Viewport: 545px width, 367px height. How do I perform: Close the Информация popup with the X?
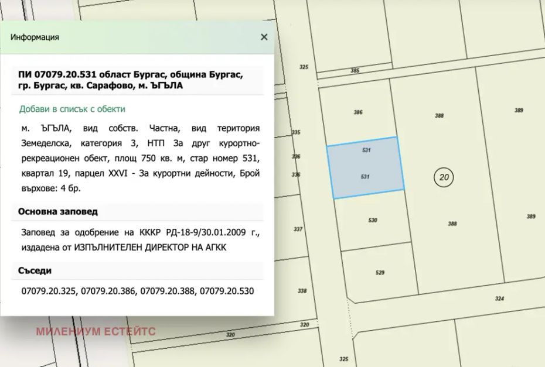264,37
